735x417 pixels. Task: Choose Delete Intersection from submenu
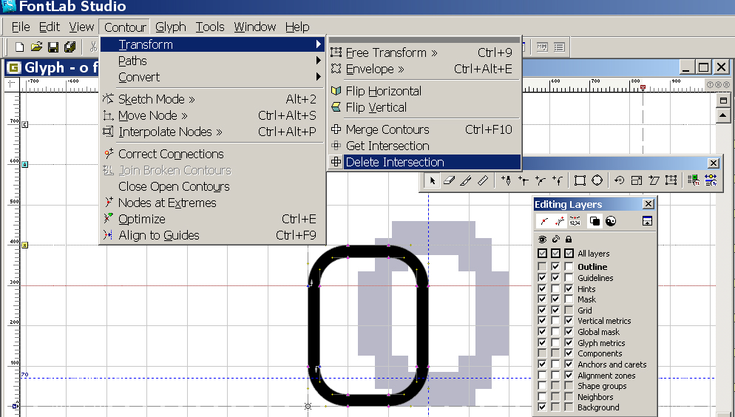424,162
